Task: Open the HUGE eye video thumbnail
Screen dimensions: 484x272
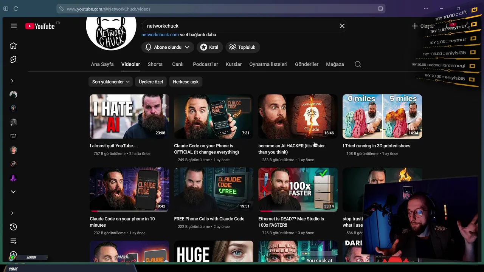Action: point(214,252)
